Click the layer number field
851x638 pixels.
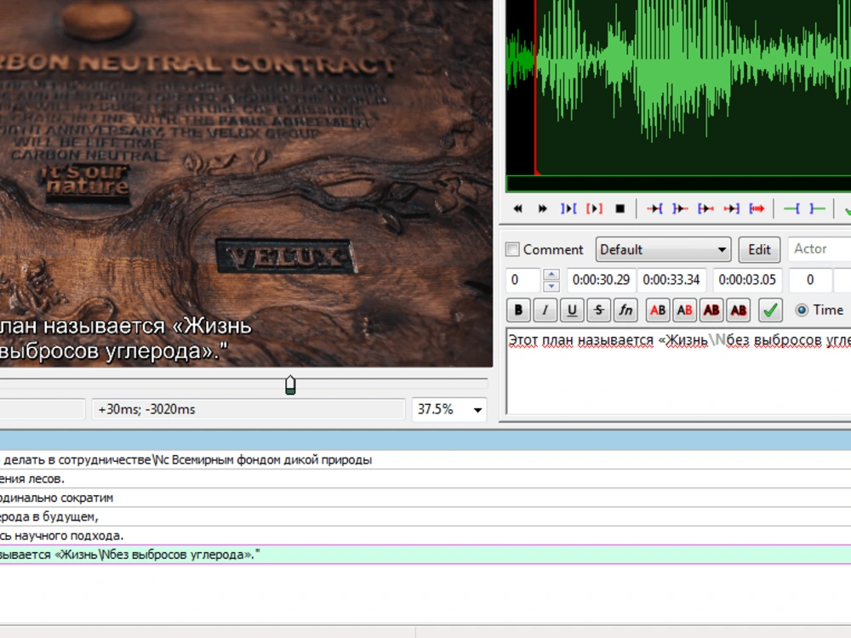(523, 280)
